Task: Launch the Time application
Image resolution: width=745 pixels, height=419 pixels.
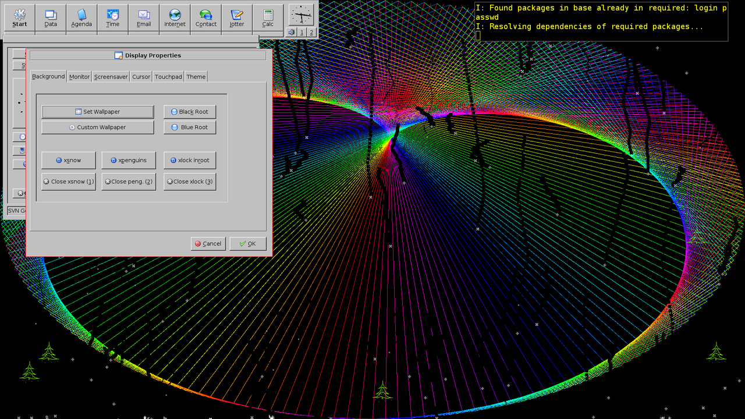Action: tap(112, 17)
